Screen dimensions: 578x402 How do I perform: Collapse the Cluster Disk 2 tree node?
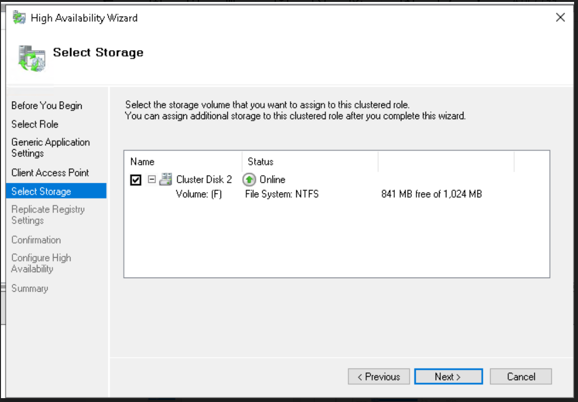(152, 179)
